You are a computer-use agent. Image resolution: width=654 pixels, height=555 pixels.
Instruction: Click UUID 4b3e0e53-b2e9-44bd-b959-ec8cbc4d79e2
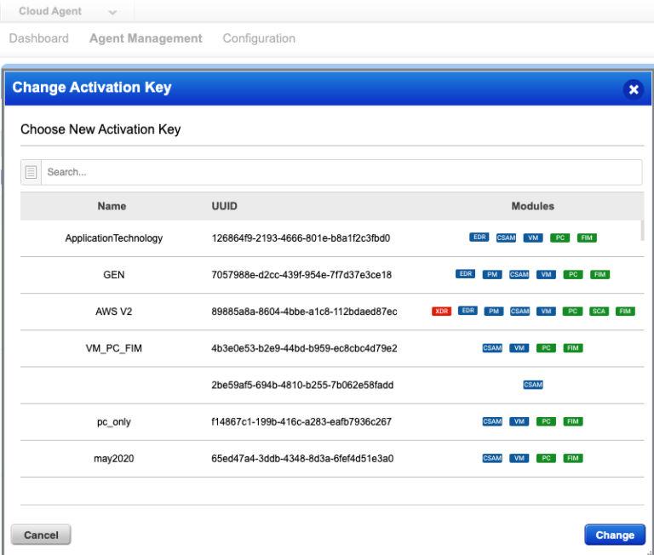coord(304,348)
